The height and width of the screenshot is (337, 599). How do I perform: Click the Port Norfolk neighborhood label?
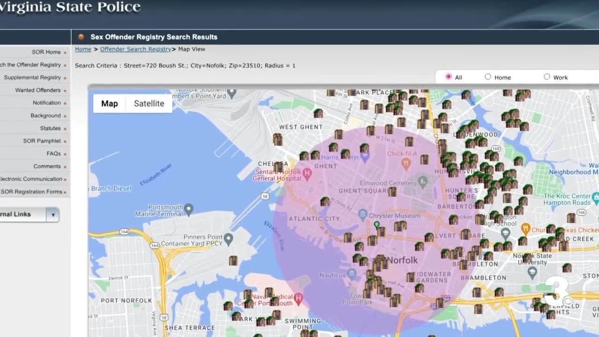126,300
